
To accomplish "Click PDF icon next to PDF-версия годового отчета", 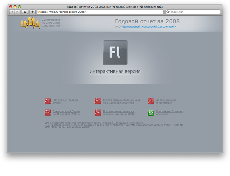I will click(x=48, y=101).
